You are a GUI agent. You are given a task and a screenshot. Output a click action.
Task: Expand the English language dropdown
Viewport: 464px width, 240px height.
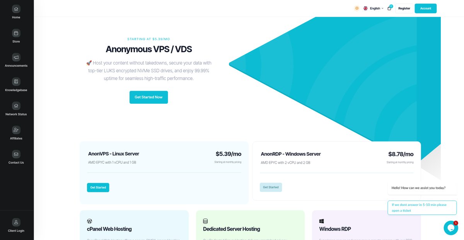point(373,8)
